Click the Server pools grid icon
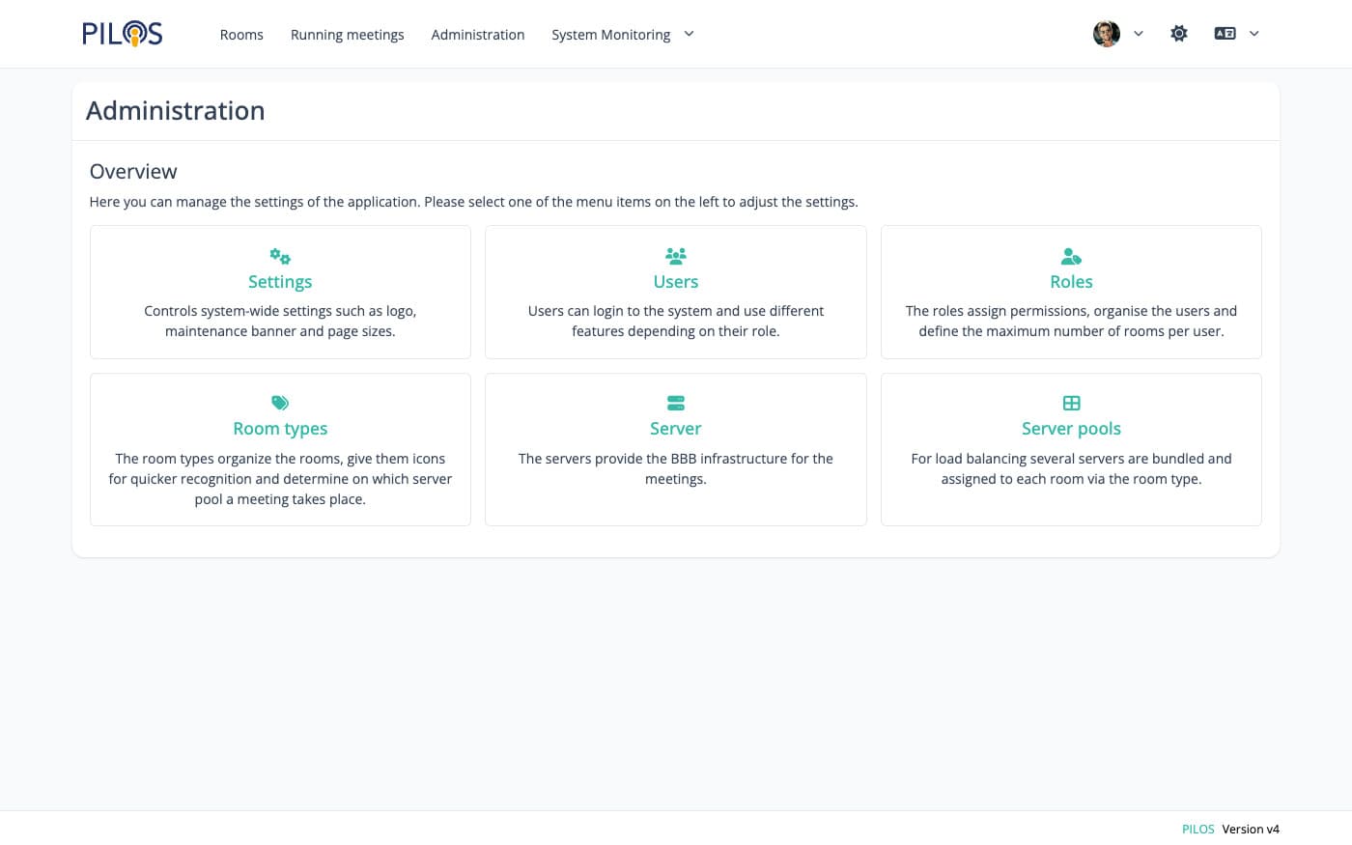Viewport: 1352px width, 845px height. click(1071, 403)
